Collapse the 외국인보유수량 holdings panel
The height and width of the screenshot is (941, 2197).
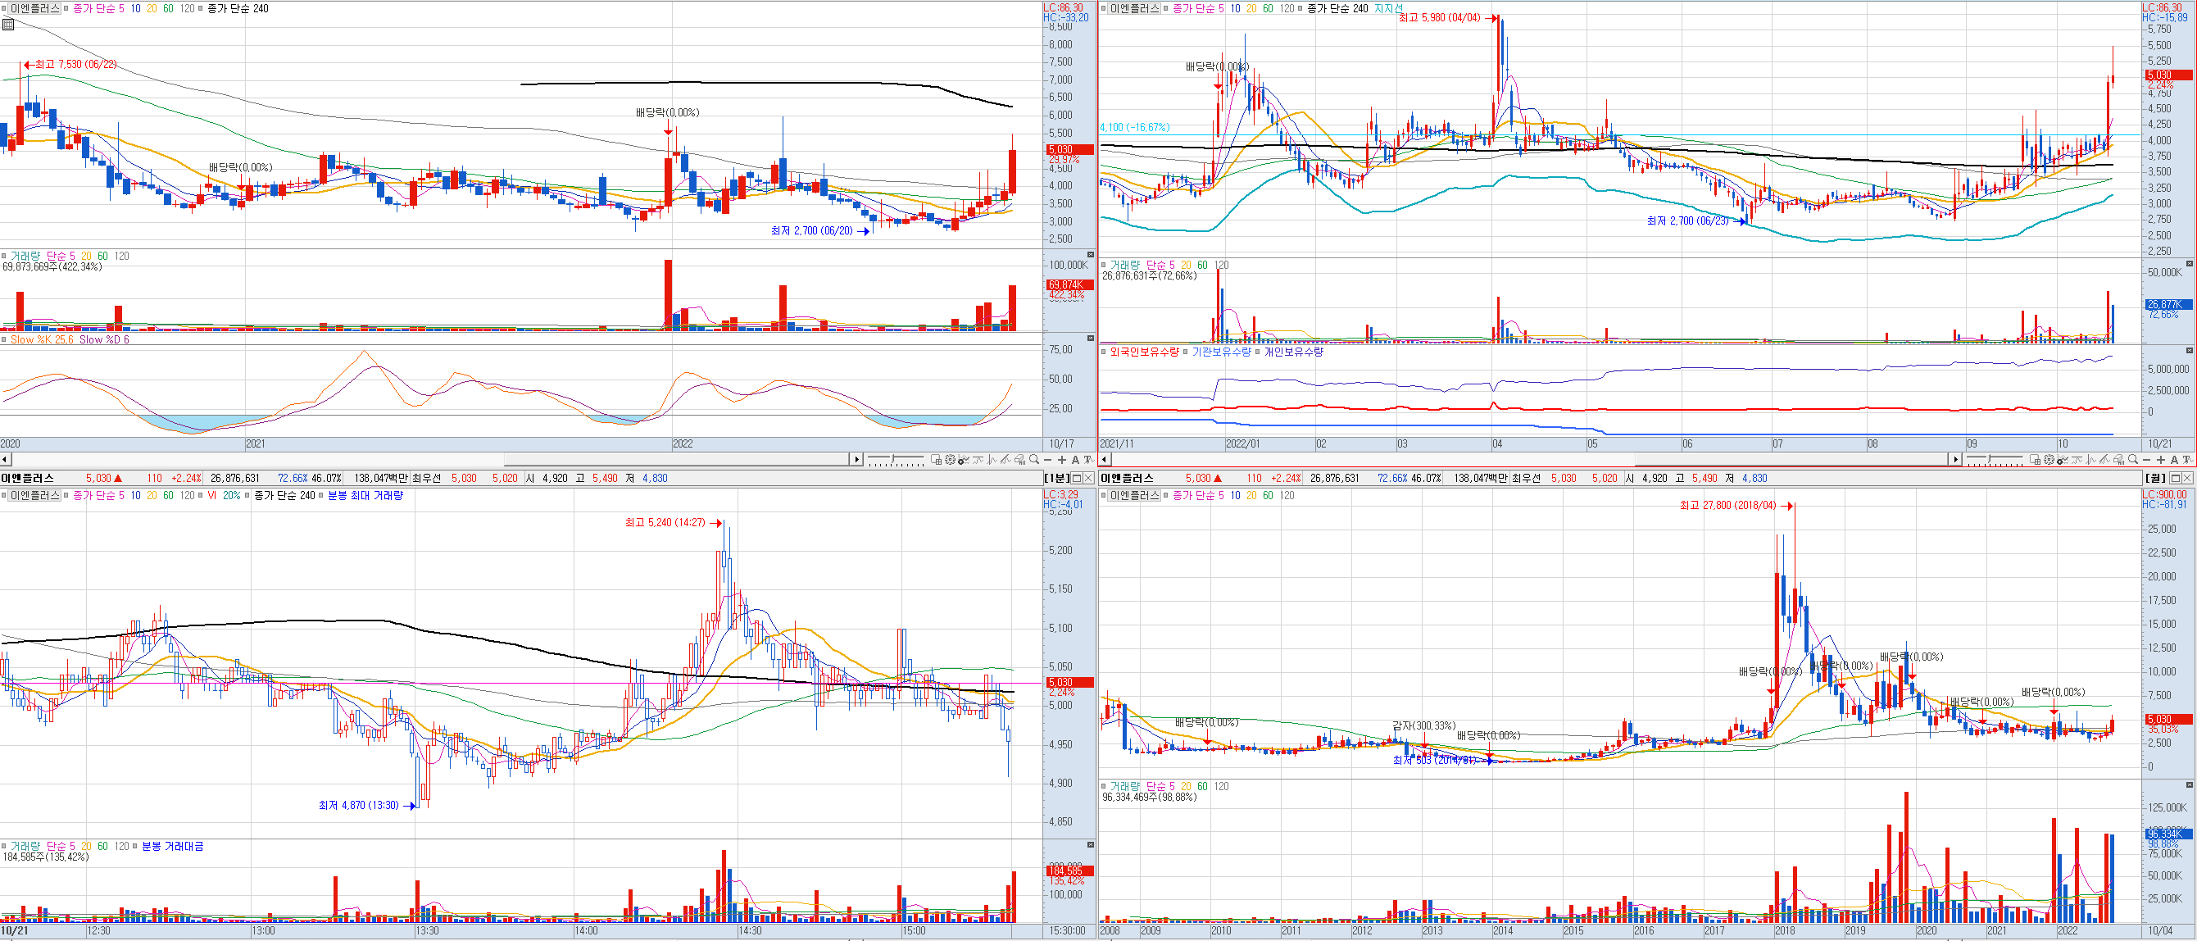2190,350
